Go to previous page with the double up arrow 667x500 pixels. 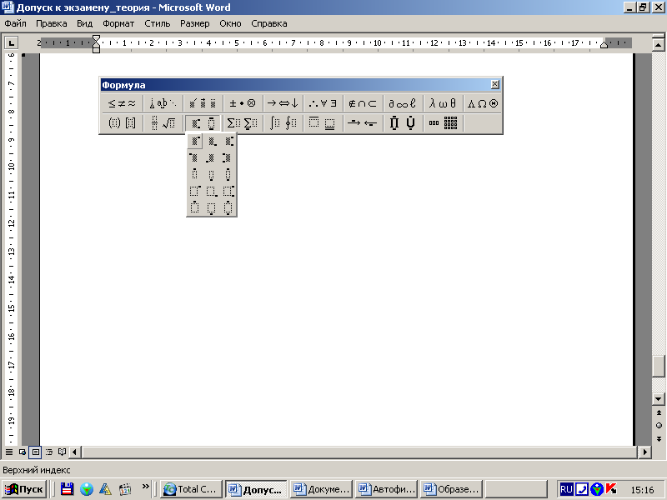click(659, 412)
